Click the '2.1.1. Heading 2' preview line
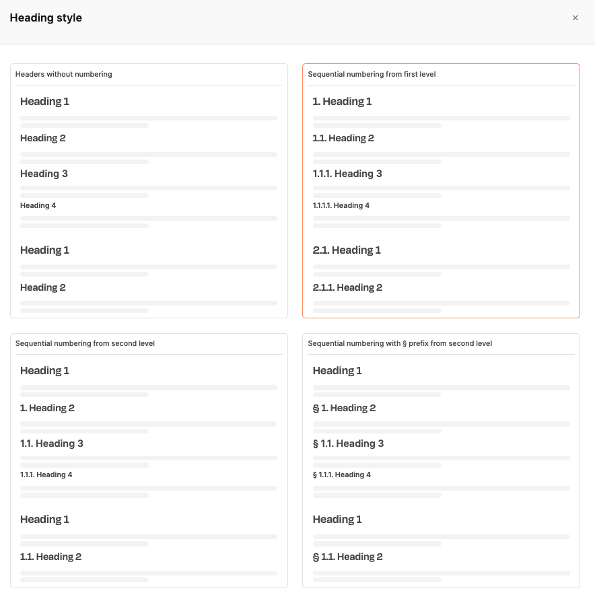Viewport: 595px width, 599px height. 347,287
